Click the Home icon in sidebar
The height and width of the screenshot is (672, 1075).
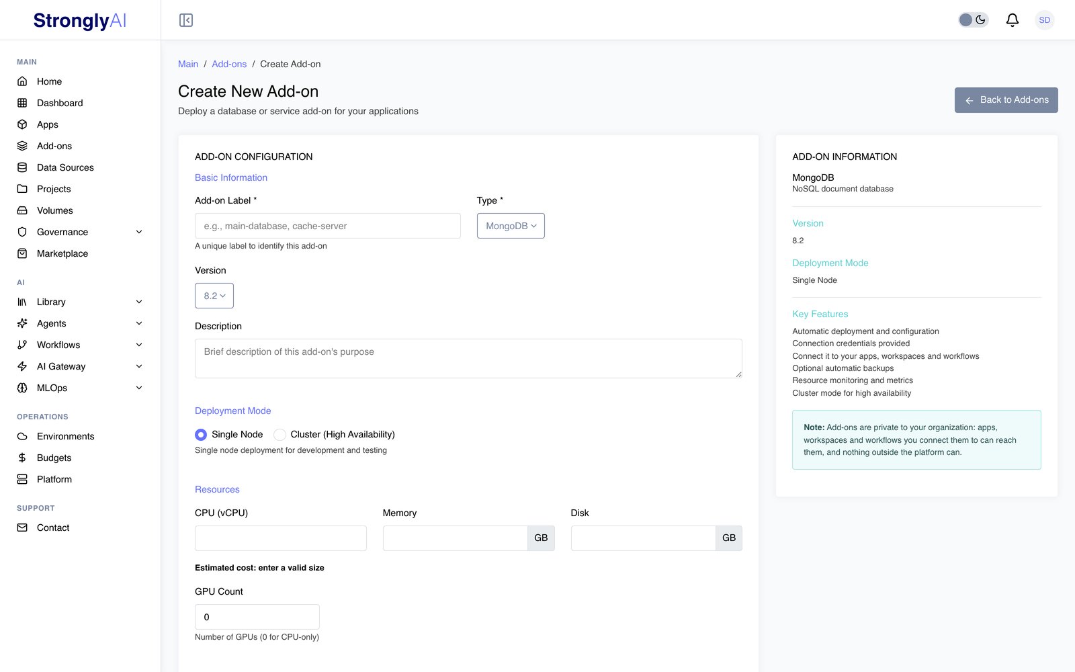tap(22, 81)
